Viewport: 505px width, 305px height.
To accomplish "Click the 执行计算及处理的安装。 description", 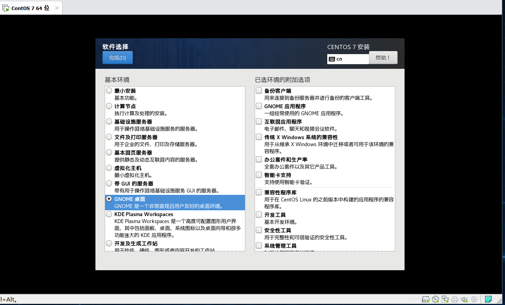I will (x=141, y=114).
